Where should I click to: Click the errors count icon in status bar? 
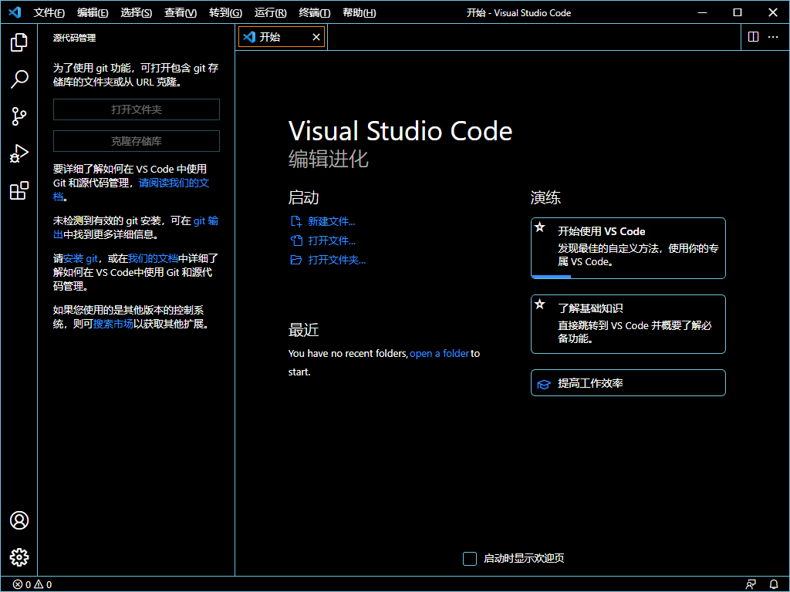18,584
